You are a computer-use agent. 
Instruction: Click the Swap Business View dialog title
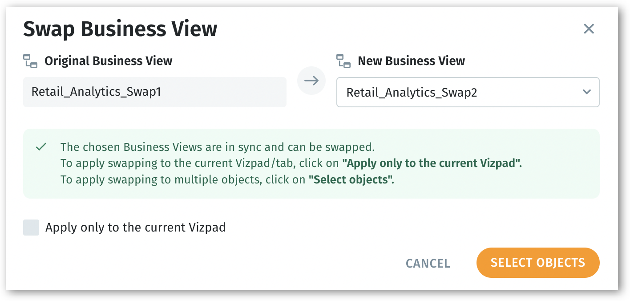tap(120, 29)
